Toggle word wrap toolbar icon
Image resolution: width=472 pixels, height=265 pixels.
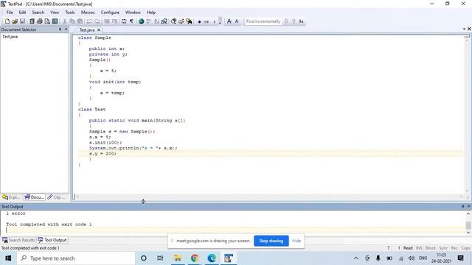(x=124, y=21)
